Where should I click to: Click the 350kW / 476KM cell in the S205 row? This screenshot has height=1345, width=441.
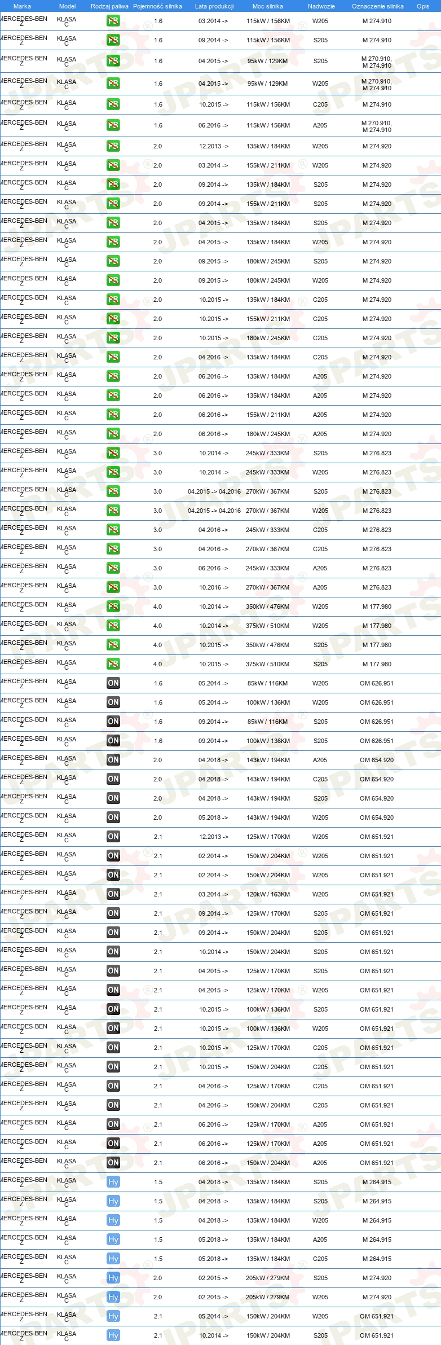pyautogui.click(x=268, y=645)
